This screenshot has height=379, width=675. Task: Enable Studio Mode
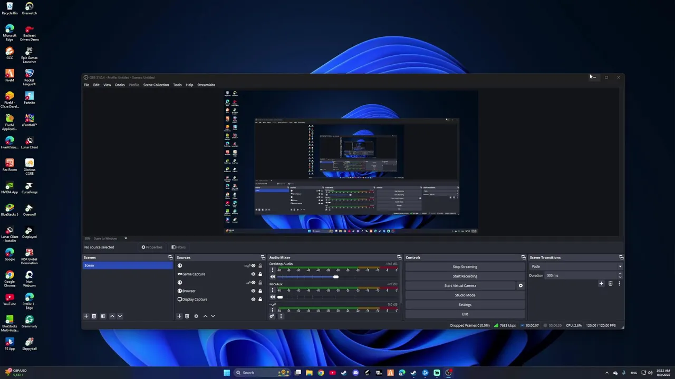(x=465, y=295)
